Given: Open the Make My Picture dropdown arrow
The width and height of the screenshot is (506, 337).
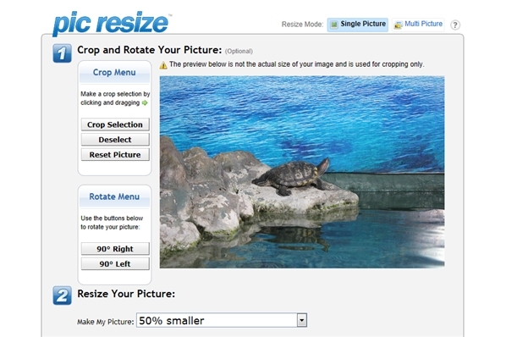Looking at the screenshot, I should click(302, 320).
